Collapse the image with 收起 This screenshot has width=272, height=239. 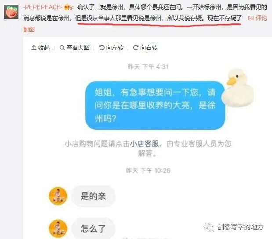click(40, 48)
